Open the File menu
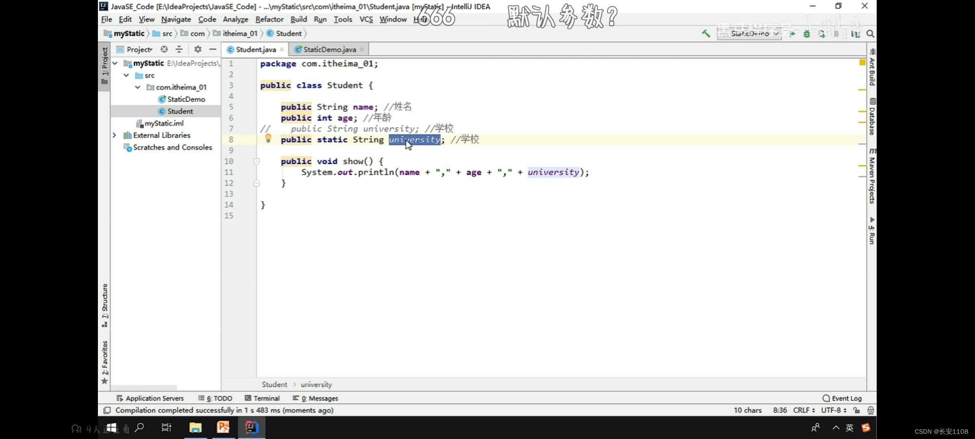 (x=106, y=19)
